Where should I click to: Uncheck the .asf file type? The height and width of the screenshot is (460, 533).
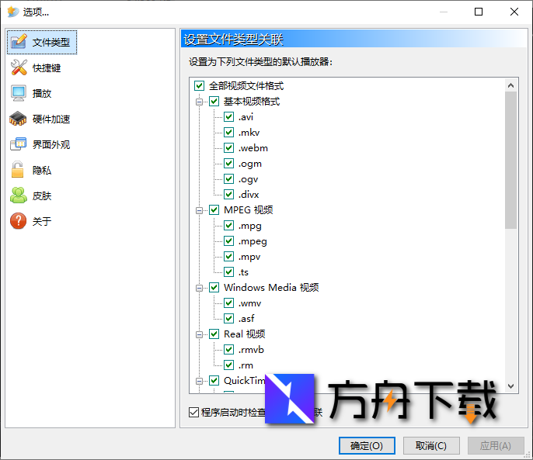click(228, 319)
